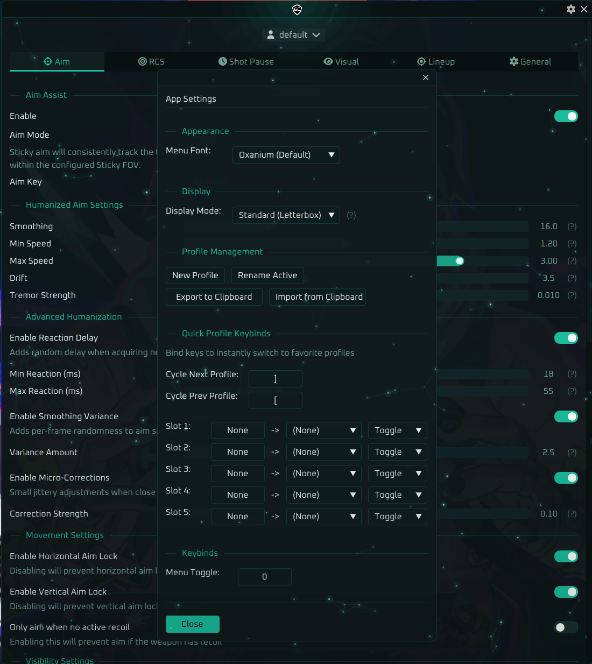Switch to the Aim tab

(57, 61)
